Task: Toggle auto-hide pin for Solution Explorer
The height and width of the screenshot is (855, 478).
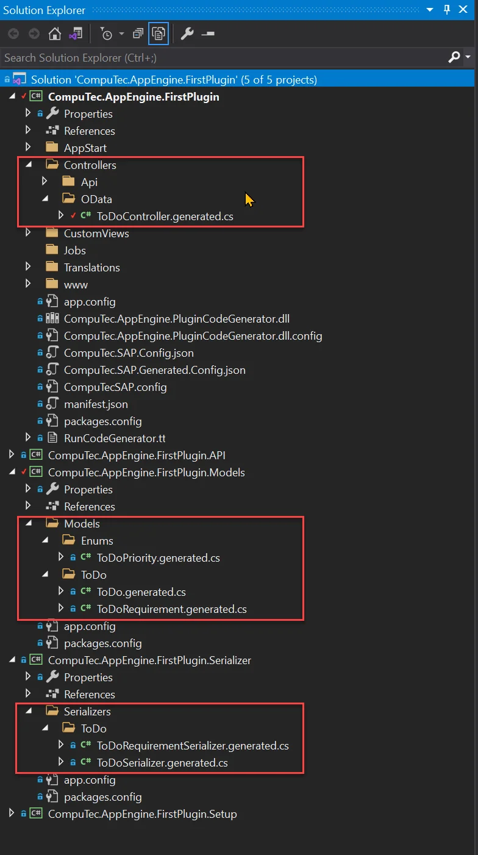Action: point(447,10)
